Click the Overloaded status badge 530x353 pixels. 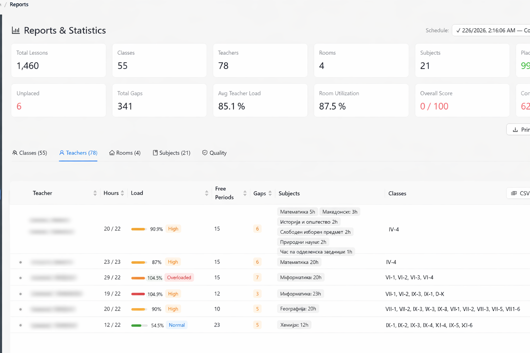[179, 278]
